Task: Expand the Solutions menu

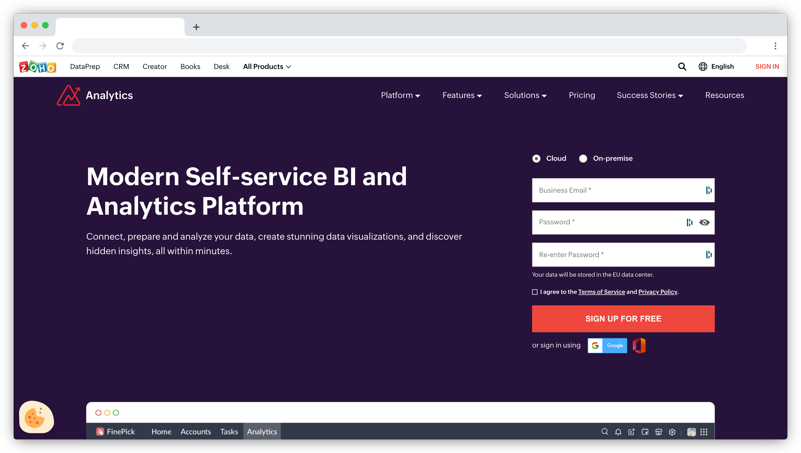Action: click(525, 95)
